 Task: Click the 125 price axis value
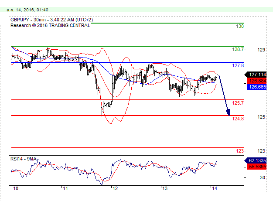261,117
